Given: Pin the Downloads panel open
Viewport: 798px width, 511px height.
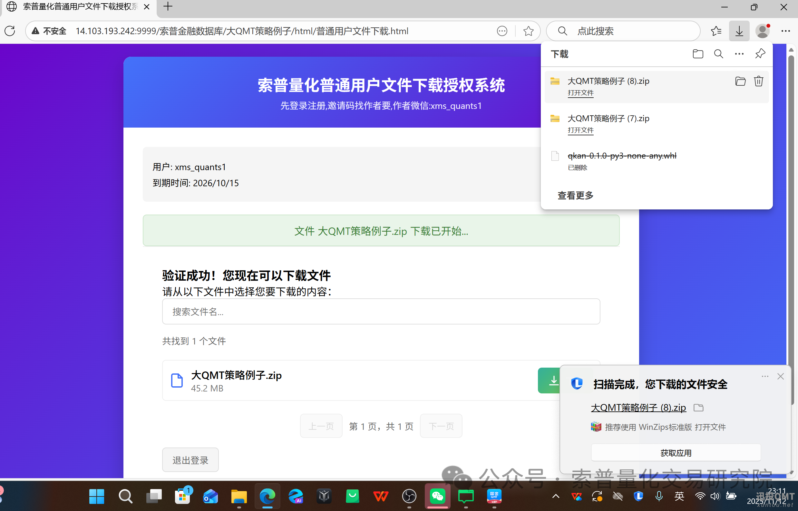Looking at the screenshot, I should 760,53.
